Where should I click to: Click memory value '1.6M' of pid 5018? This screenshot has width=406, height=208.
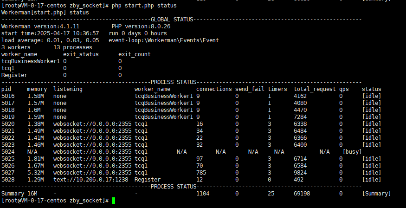pyautogui.click(x=34, y=110)
